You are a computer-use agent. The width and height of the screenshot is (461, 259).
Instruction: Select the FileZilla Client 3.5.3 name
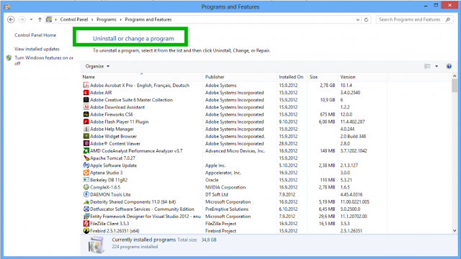(x=109, y=224)
